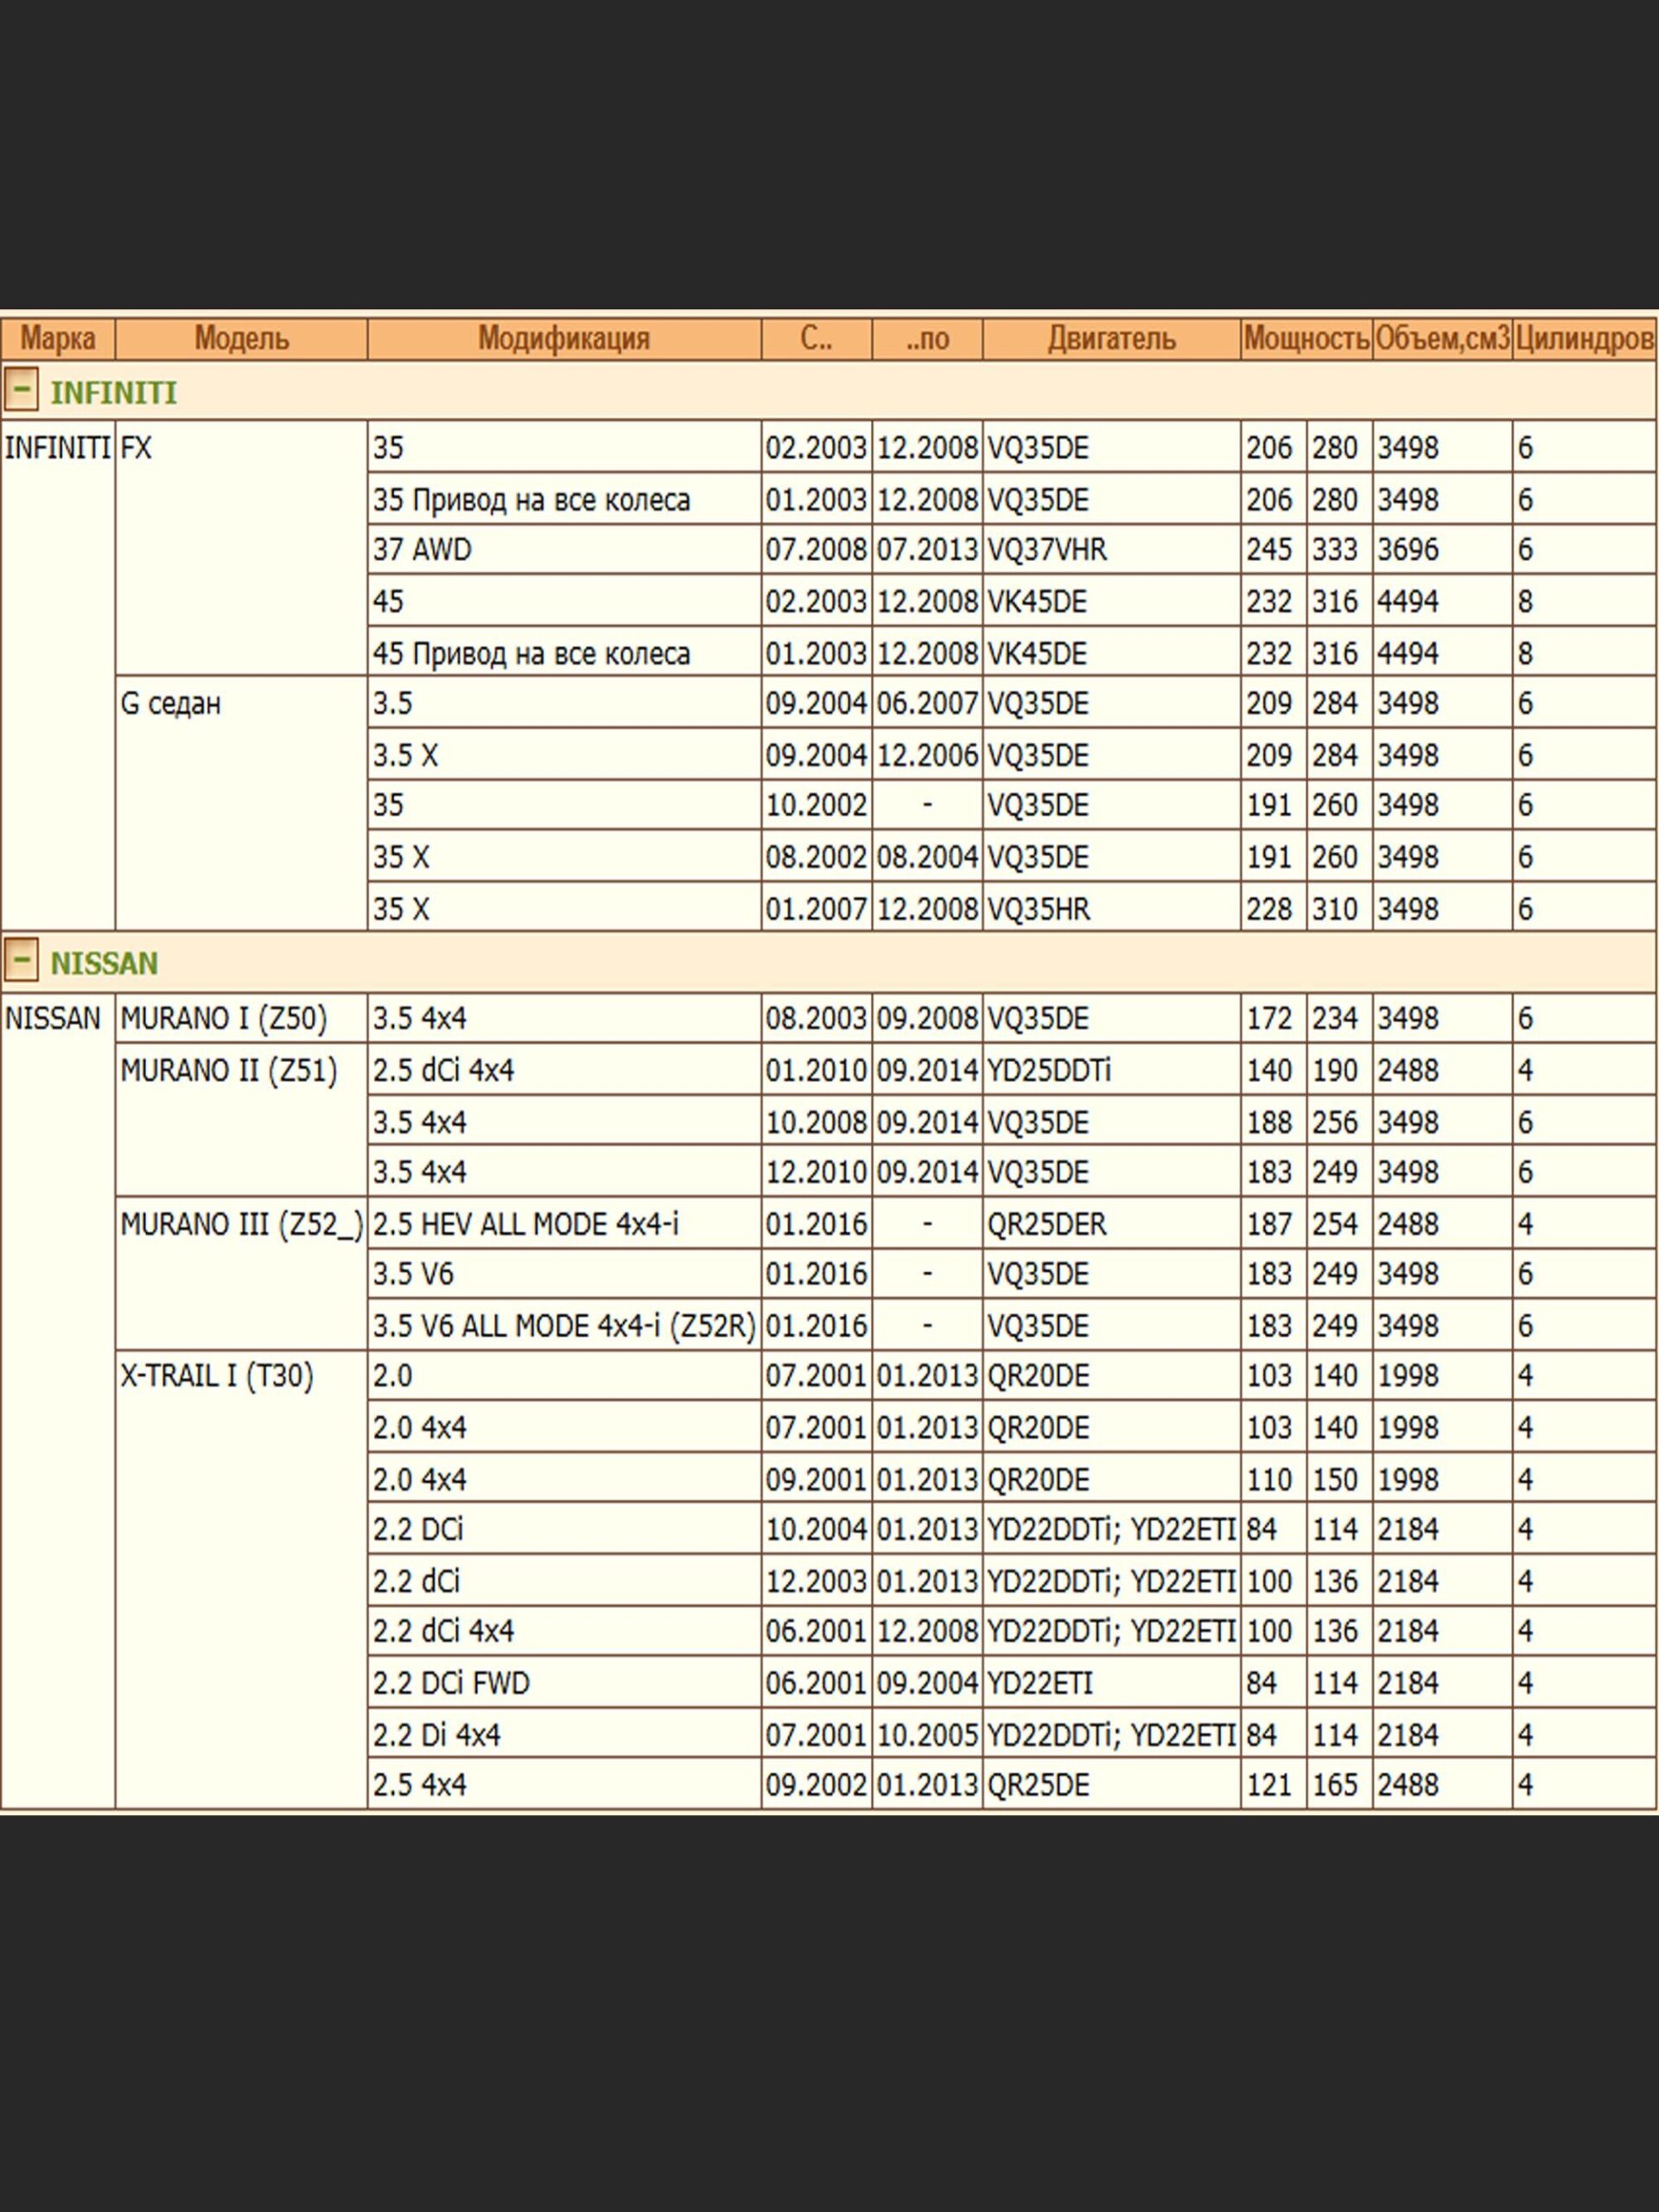Sort by Модификация column header

coord(563,339)
